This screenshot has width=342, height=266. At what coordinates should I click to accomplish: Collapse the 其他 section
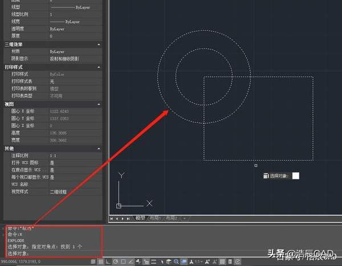coord(99,149)
